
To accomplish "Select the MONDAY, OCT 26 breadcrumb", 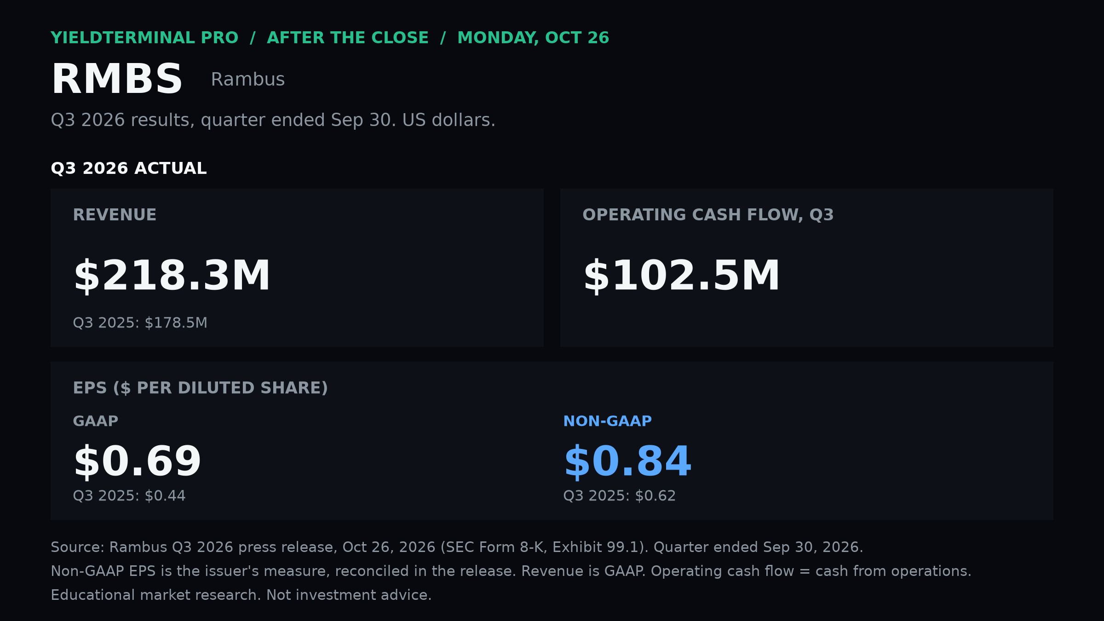I will coord(533,38).
